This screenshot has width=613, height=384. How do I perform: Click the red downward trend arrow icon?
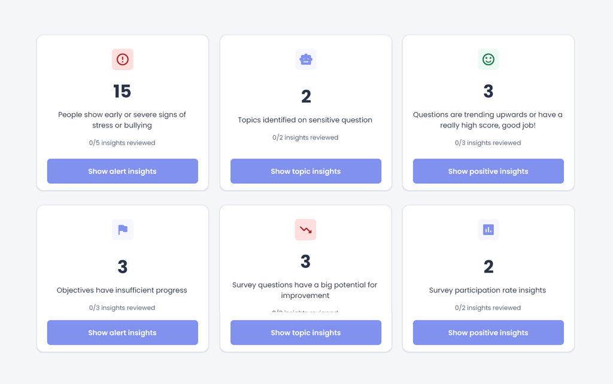pyautogui.click(x=306, y=230)
